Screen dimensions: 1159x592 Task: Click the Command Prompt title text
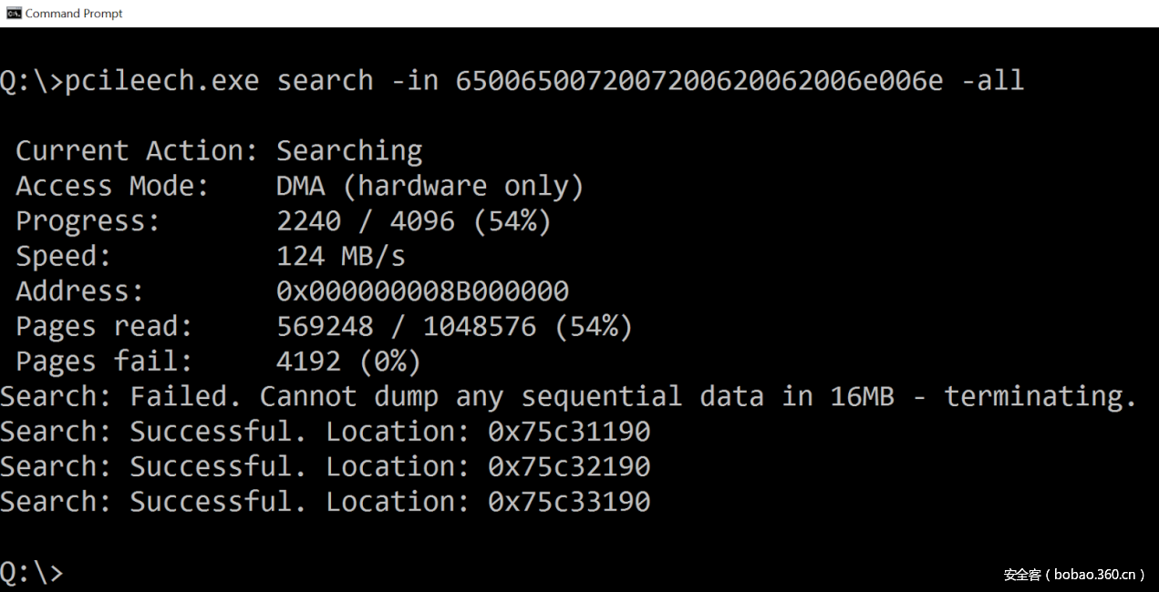pos(74,14)
